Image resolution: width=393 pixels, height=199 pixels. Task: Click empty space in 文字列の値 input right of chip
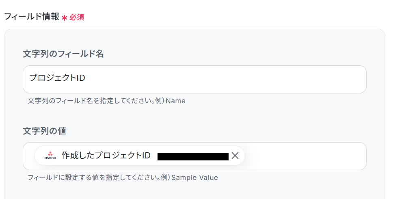click(x=304, y=156)
